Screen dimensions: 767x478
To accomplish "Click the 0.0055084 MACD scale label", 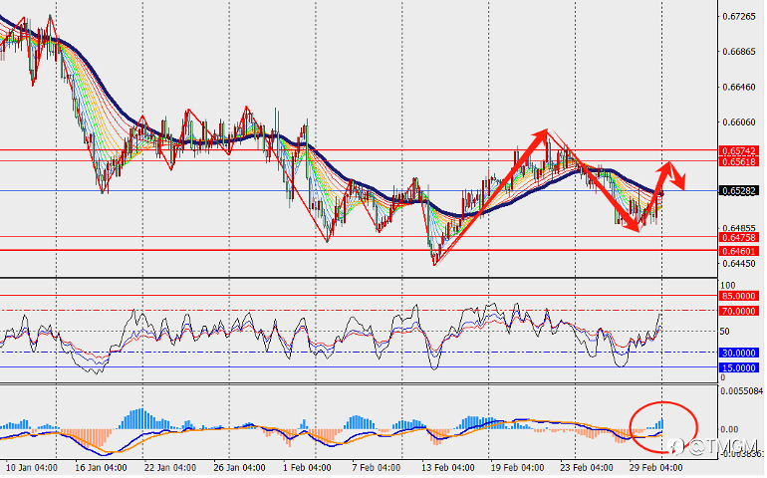I will (742, 391).
